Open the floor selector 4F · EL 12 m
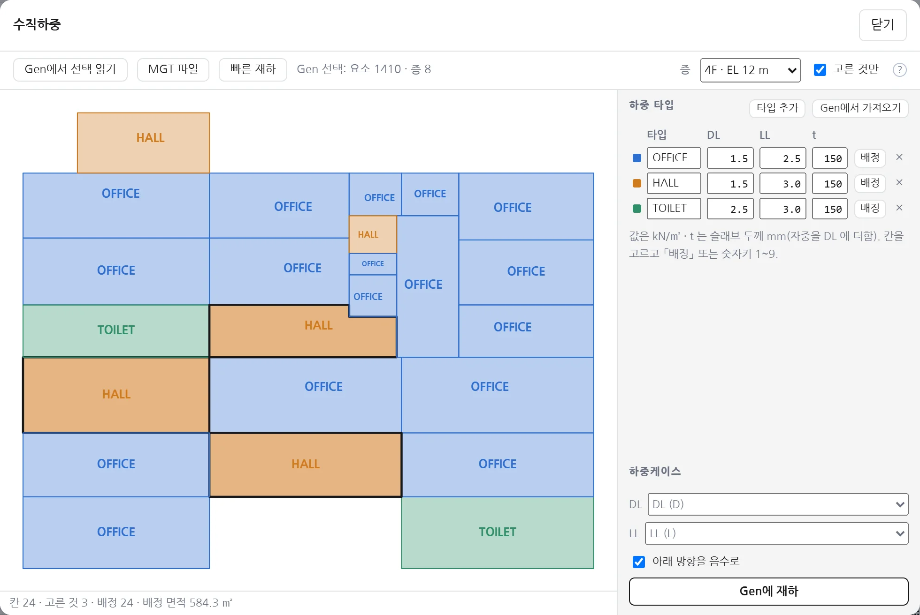Screen dimensions: 920x615 coord(750,70)
